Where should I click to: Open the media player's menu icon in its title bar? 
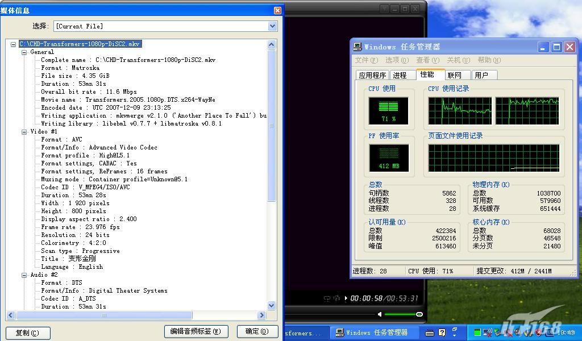coord(385,9)
